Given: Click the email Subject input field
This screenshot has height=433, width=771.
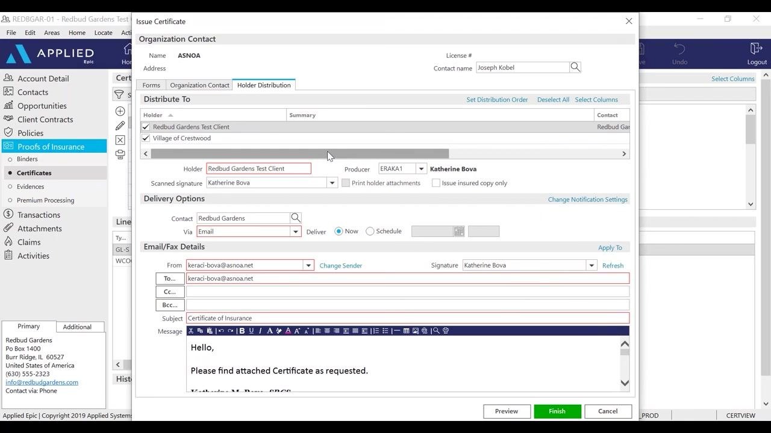Looking at the screenshot, I should 408,318.
